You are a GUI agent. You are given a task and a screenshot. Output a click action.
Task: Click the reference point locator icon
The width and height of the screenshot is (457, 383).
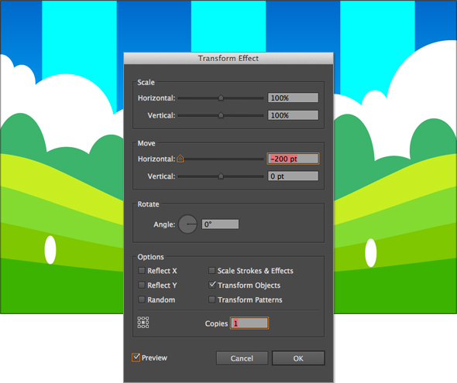[x=143, y=323]
